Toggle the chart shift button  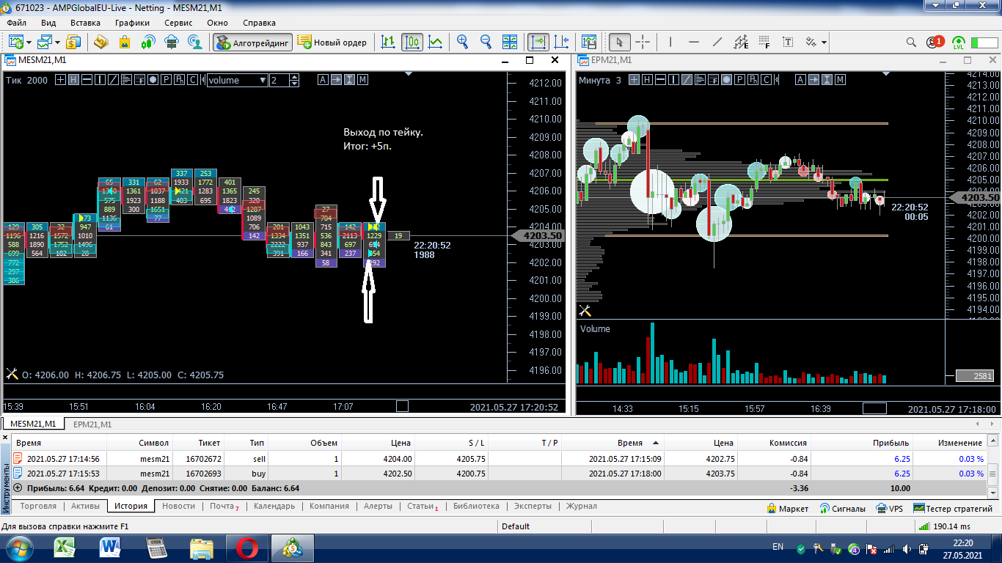(x=562, y=43)
